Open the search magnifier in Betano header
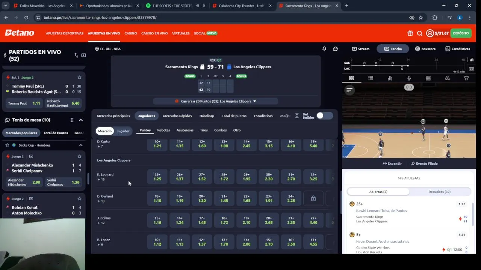The image size is (481, 270). [x=420, y=33]
